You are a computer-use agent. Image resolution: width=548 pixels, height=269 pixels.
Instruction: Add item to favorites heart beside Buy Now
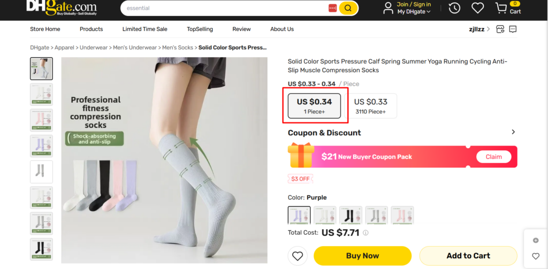click(298, 256)
